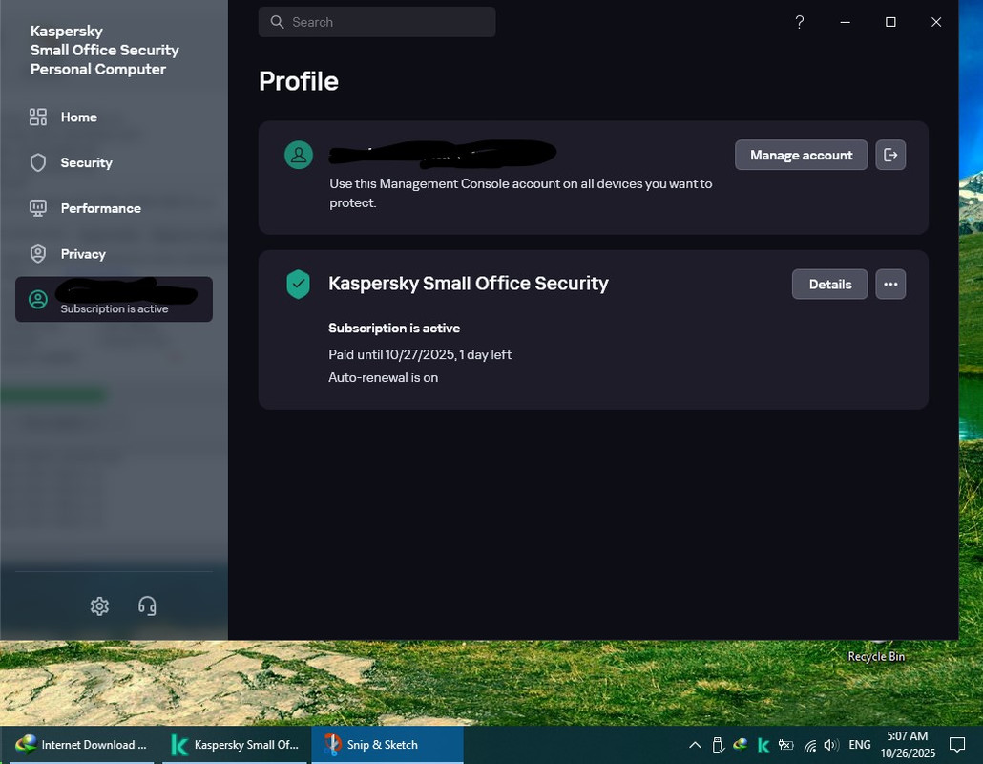
Task: Click the ENG language indicator
Action: click(x=860, y=745)
